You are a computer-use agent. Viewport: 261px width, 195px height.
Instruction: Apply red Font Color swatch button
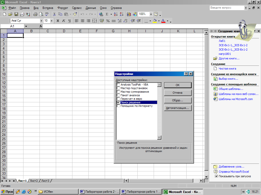(x=163, y=21)
